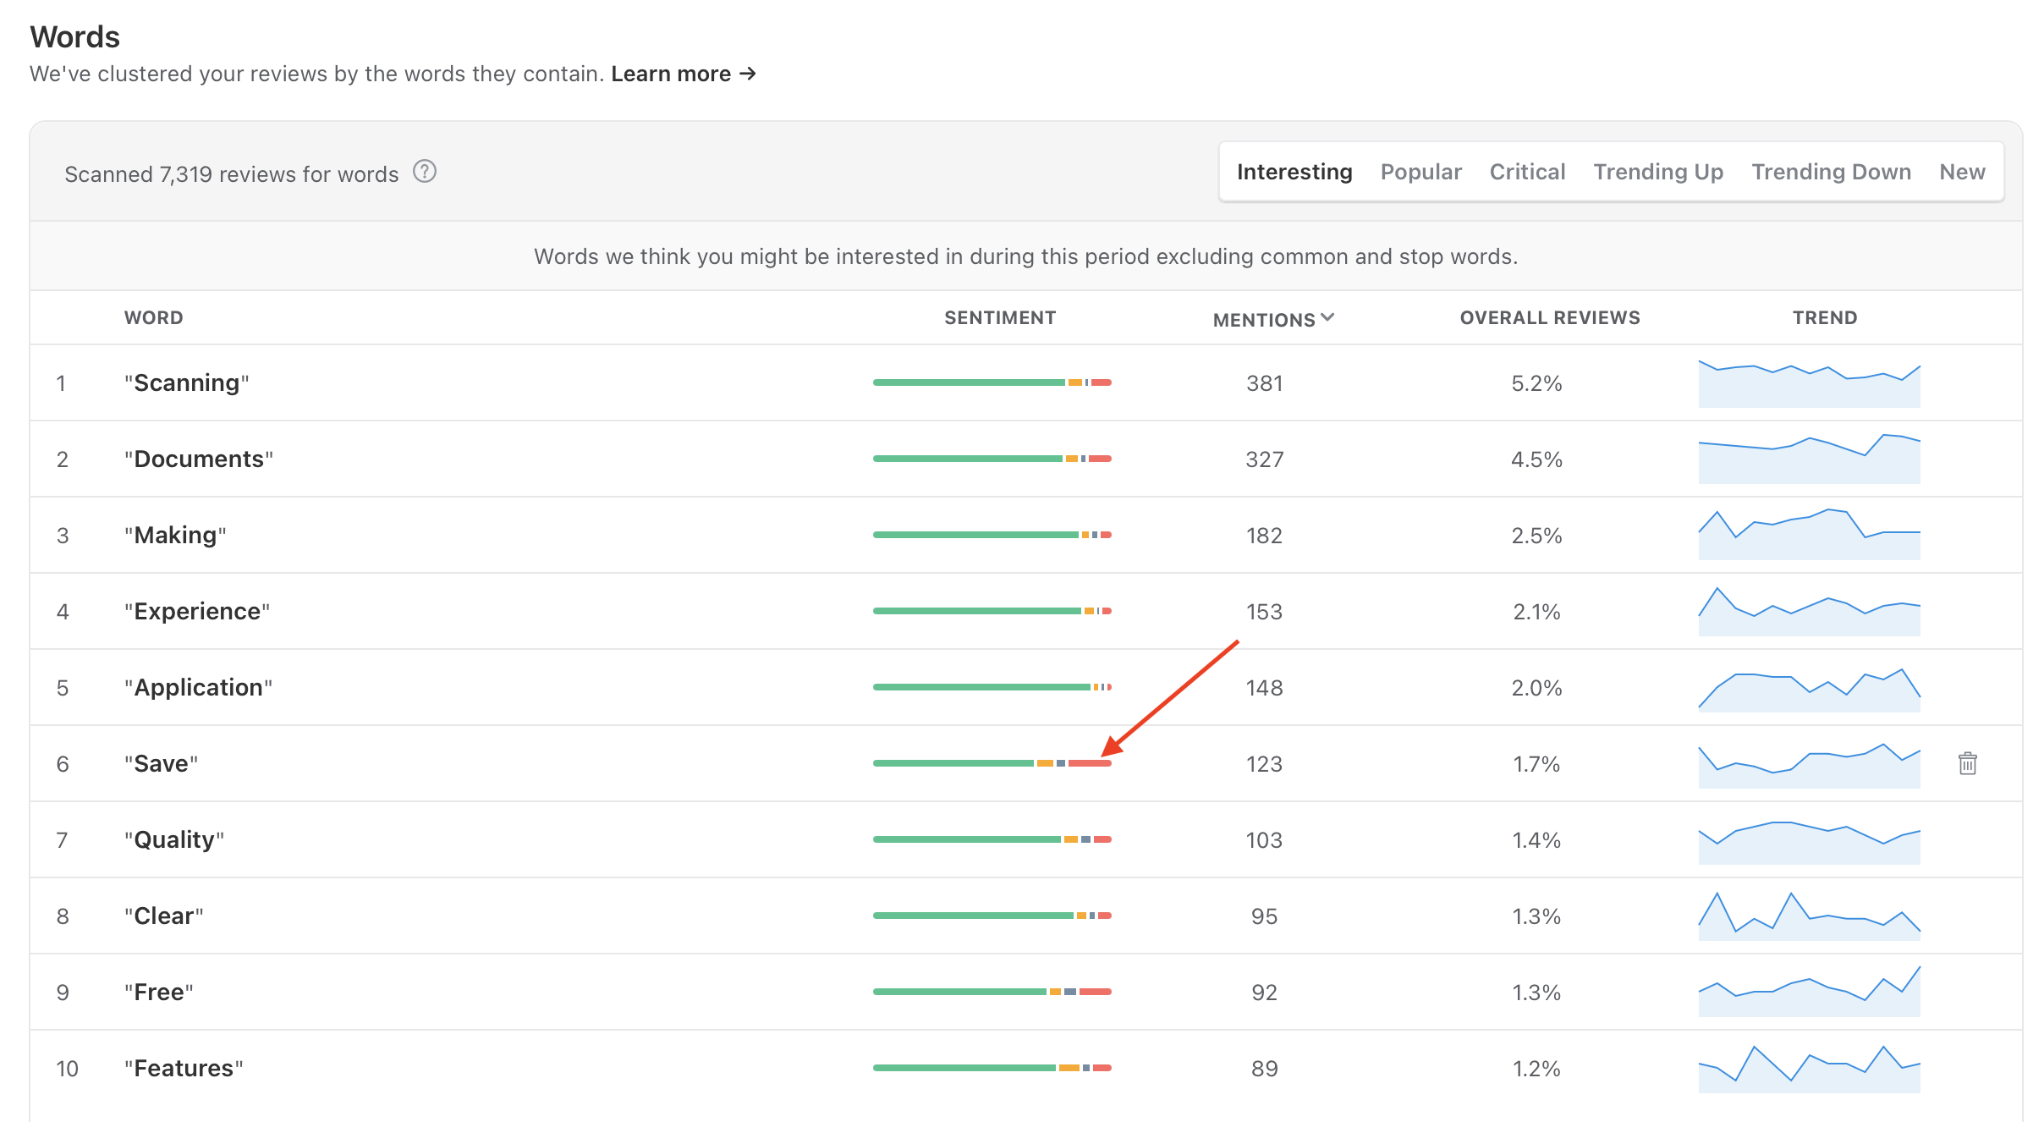
Task: Click the trend chart for "Application"
Action: click(x=1809, y=690)
